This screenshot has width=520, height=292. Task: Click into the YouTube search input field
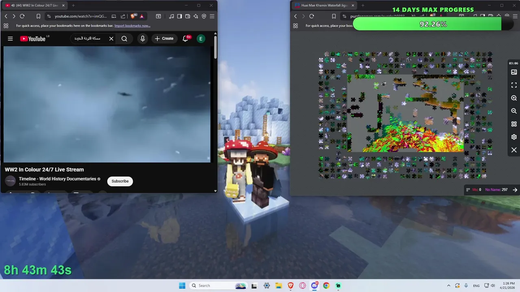coord(89,39)
